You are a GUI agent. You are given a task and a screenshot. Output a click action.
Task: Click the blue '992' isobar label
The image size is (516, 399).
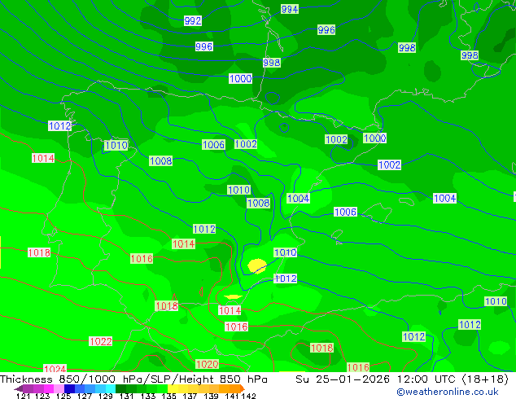click(x=193, y=20)
